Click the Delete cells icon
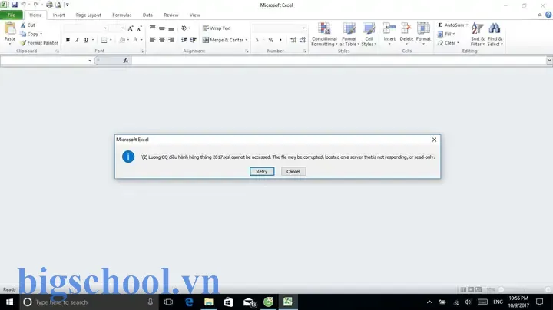Viewport: 553px width, 310px height. click(x=406, y=28)
